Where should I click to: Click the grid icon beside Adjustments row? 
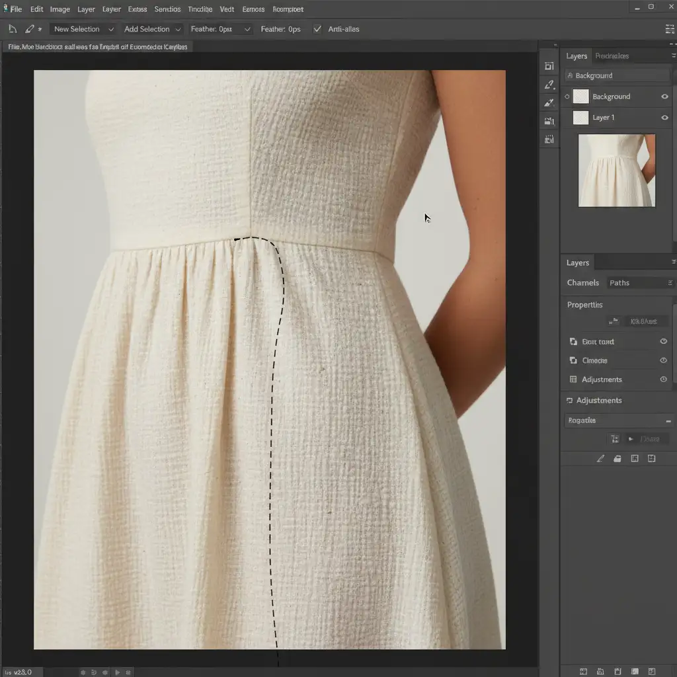pyautogui.click(x=573, y=379)
